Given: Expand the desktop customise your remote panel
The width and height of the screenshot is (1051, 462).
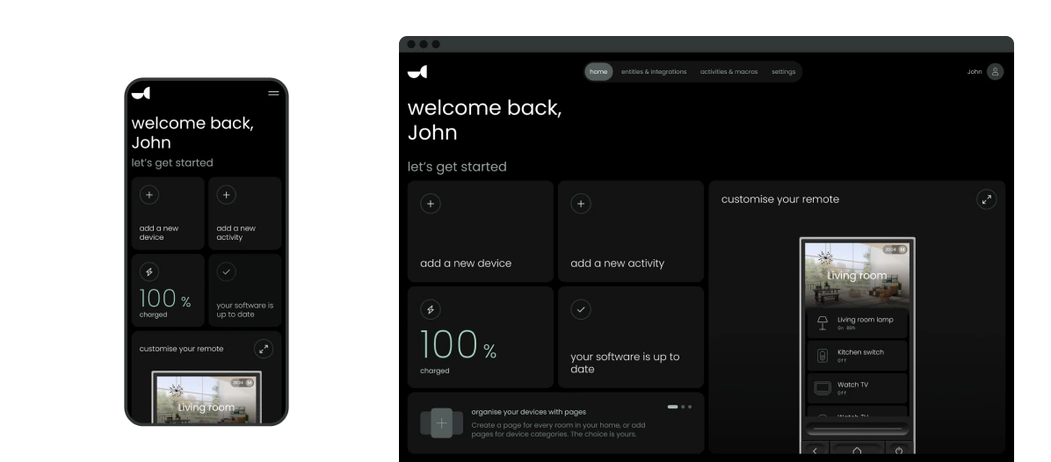Looking at the screenshot, I should pos(986,199).
